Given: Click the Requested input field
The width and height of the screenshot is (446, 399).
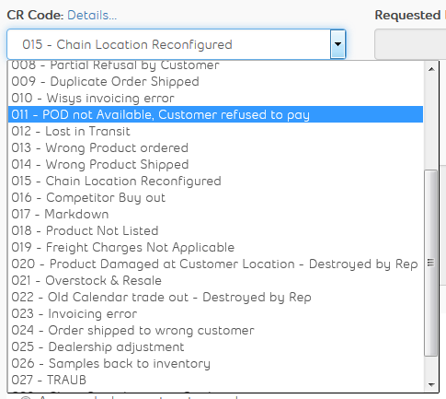Looking at the screenshot, I should click(410, 44).
